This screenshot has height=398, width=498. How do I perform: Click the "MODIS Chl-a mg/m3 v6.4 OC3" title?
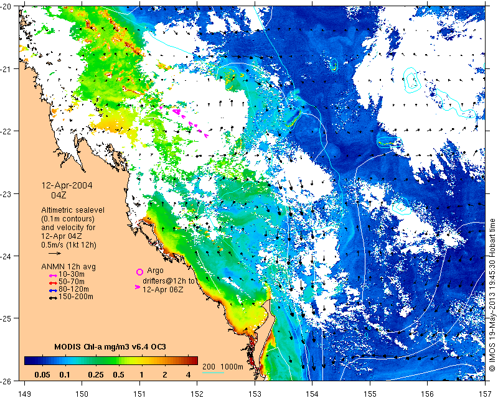(110, 346)
